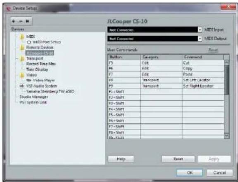Click the Edit category cell in F6 row
Screen dimensions: 238x182
pyautogui.click(x=162, y=69)
